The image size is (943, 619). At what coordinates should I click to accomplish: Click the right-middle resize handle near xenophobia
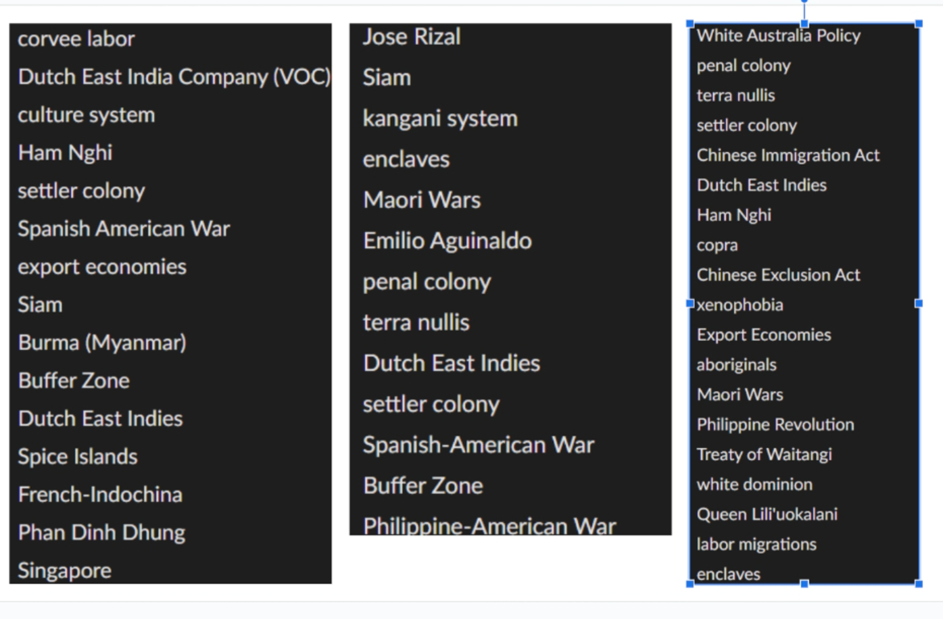919,303
